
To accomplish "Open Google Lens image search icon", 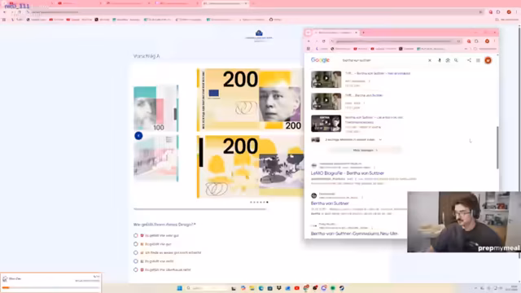I will click(x=448, y=60).
